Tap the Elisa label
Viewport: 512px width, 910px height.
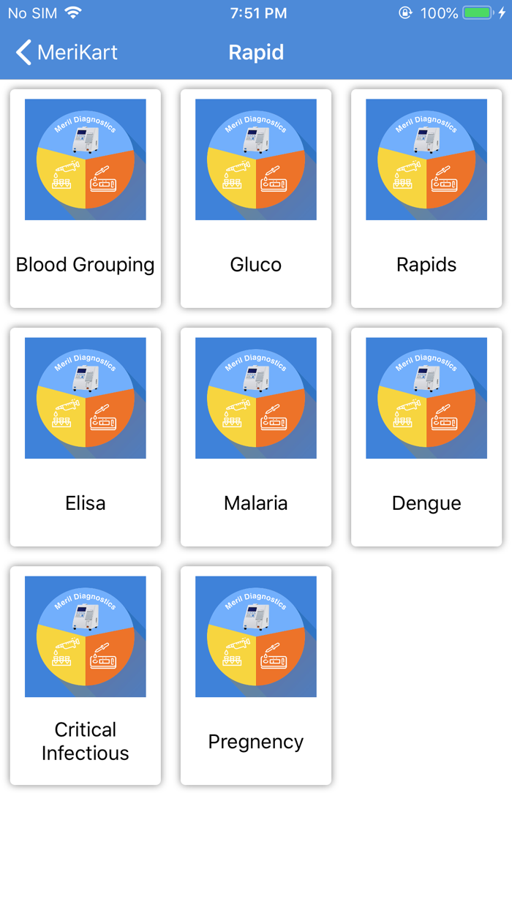(x=86, y=503)
